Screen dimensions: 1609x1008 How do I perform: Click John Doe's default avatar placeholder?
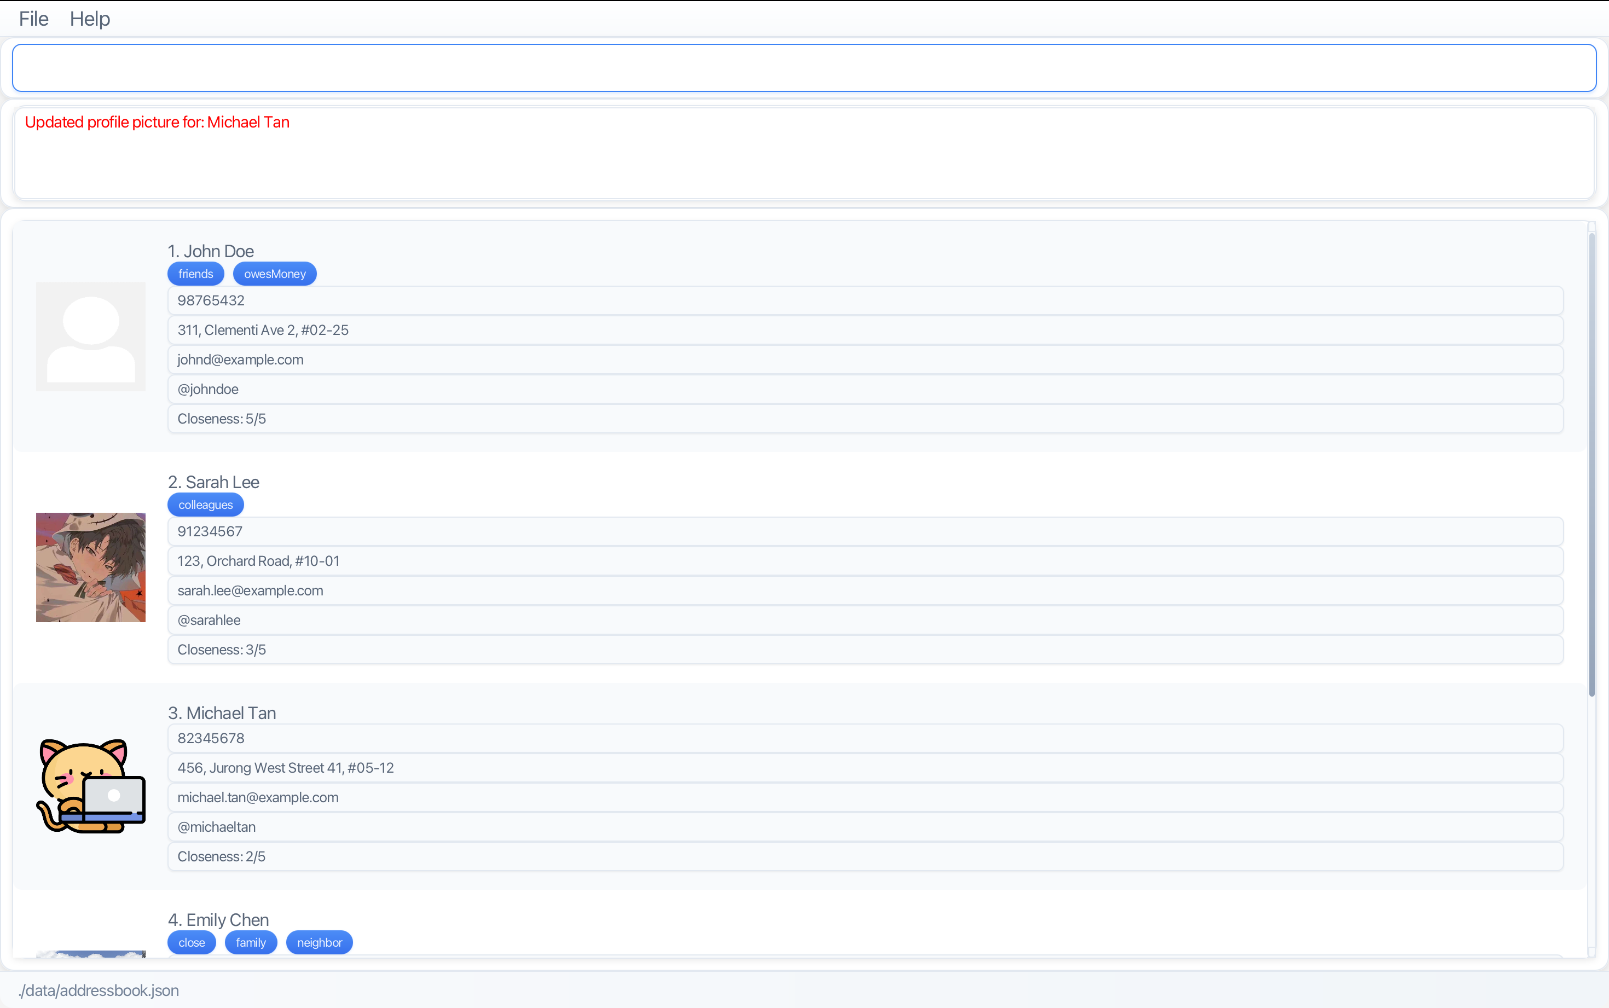pos(91,337)
